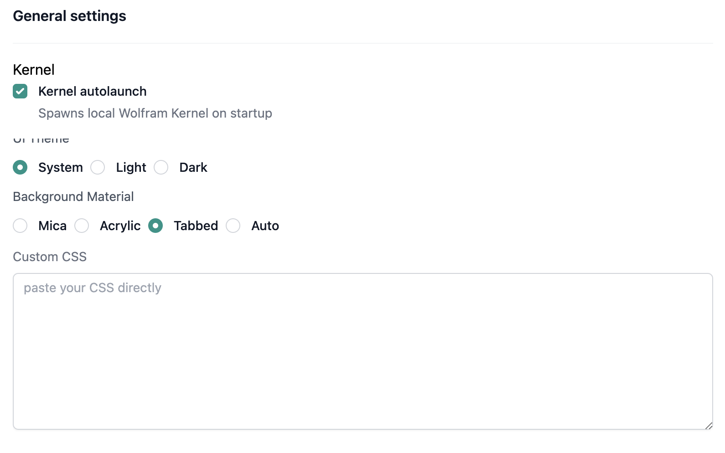This screenshot has width=725, height=453.
Task: Click the 'Light' label text
Action: coord(131,167)
